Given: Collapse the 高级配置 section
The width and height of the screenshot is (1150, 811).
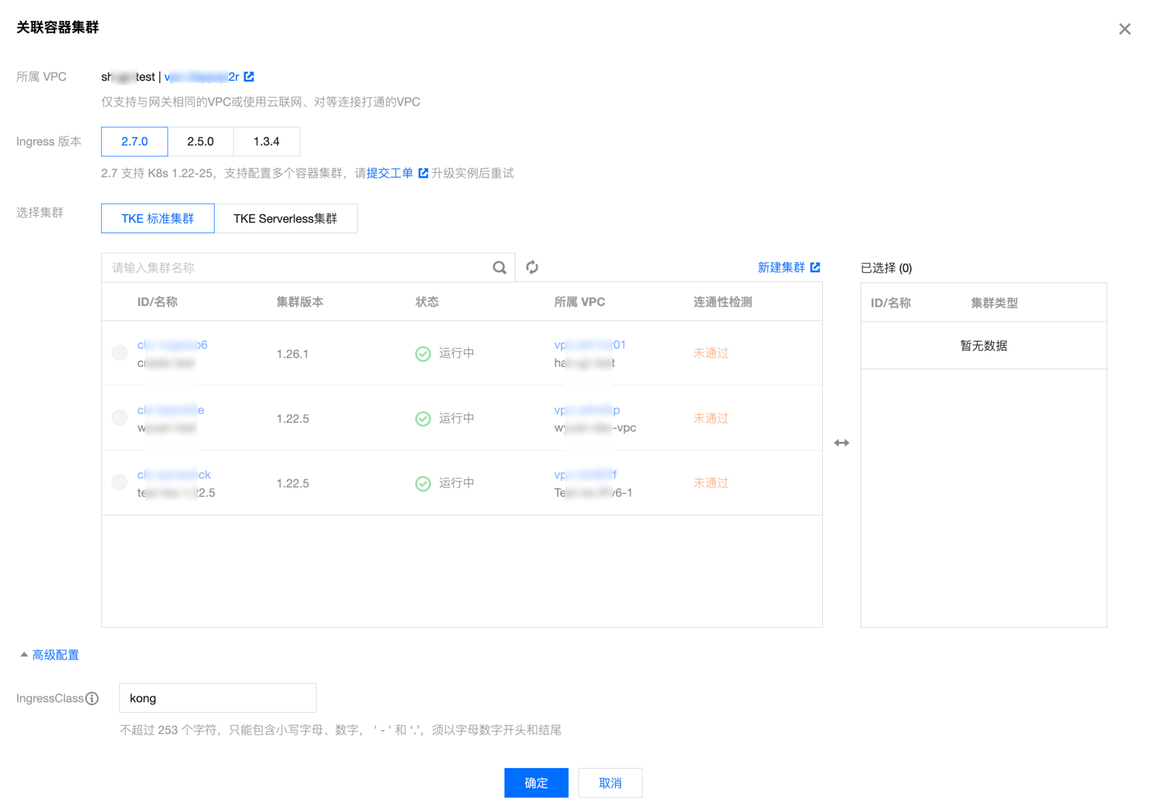Looking at the screenshot, I should pyautogui.click(x=49, y=655).
